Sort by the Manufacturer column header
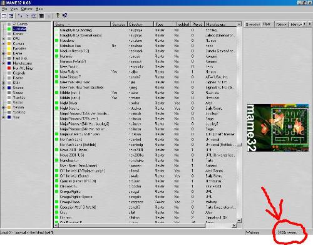This screenshot has height=245, width=313. pos(220,24)
